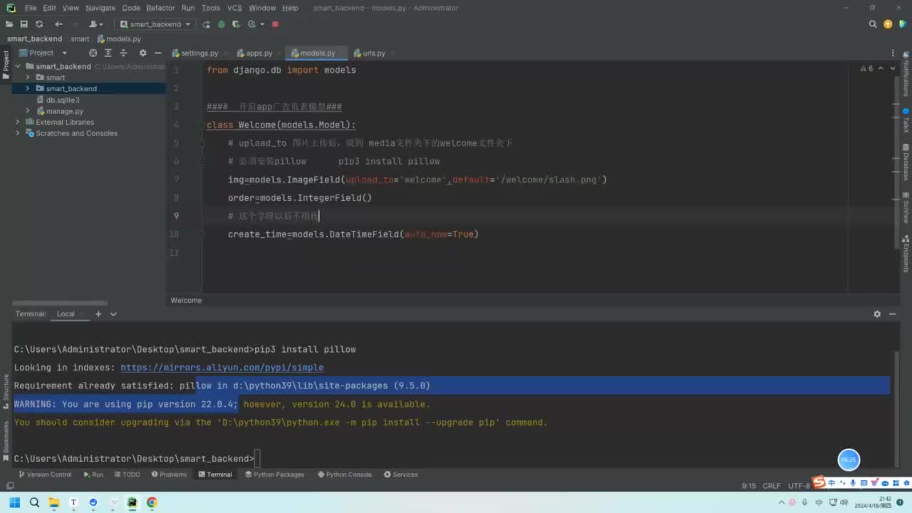Click the Welcome class breadcrumb below editor
The width and height of the screenshot is (912, 513).
coord(186,301)
